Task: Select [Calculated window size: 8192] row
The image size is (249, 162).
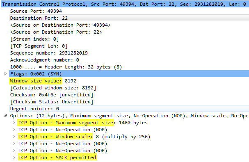Action: pyautogui.click(x=53, y=88)
